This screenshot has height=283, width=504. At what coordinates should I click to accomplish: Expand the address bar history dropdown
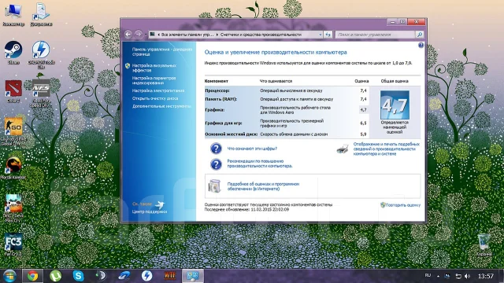click(x=321, y=35)
